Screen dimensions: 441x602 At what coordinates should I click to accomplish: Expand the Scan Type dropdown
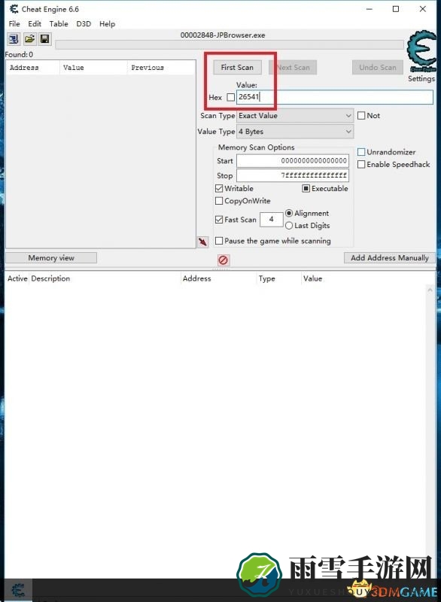(x=295, y=116)
